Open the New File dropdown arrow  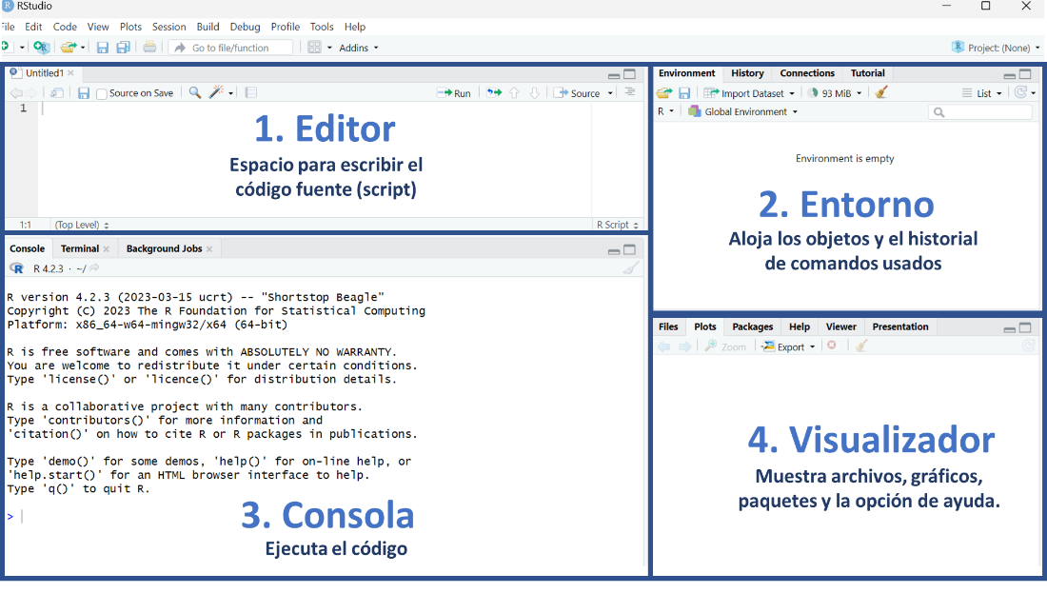(21, 48)
